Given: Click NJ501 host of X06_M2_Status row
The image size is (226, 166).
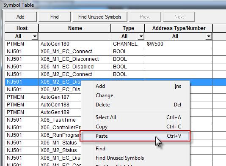Looking at the screenshot, I should (x=22, y=150).
